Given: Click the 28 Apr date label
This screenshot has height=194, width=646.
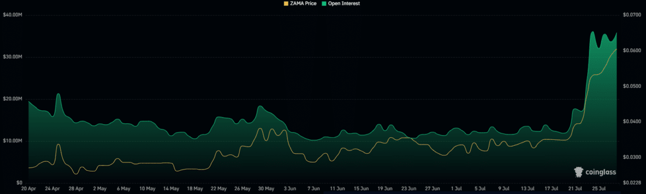Looking at the screenshot, I should point(76,189).
